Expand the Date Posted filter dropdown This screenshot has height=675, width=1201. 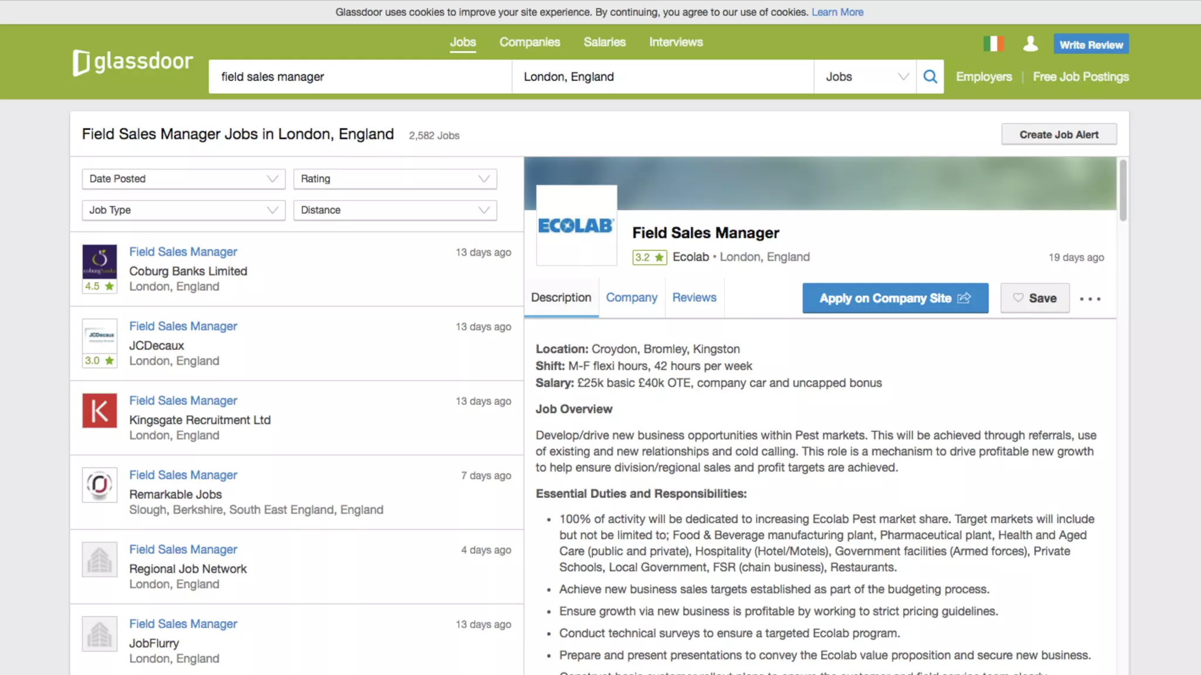click(x=184, y=179)
